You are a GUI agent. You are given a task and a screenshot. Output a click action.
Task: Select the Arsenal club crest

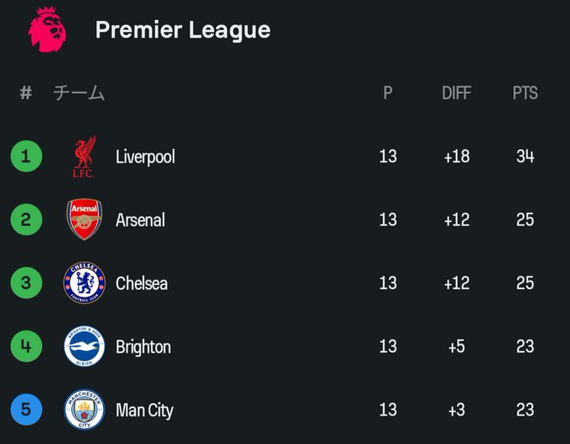85,219
